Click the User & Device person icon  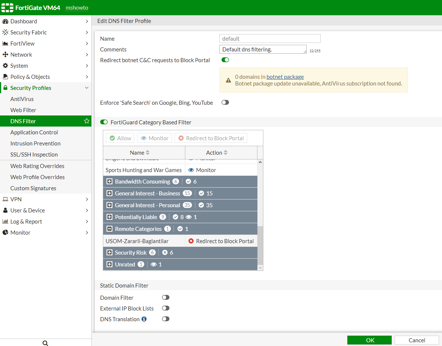click(x=5, y=210)
